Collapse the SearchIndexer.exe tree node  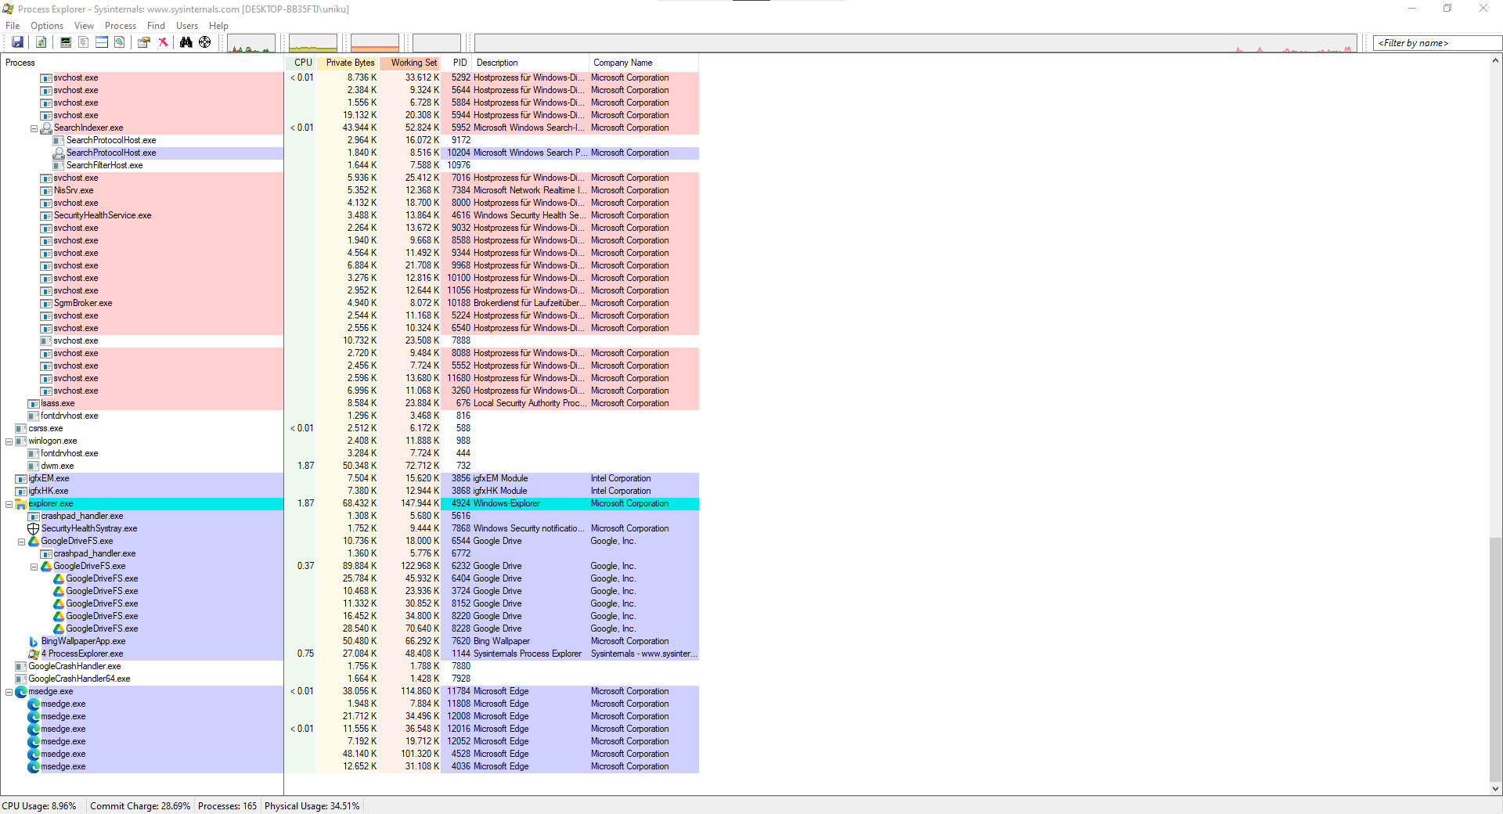34,128
